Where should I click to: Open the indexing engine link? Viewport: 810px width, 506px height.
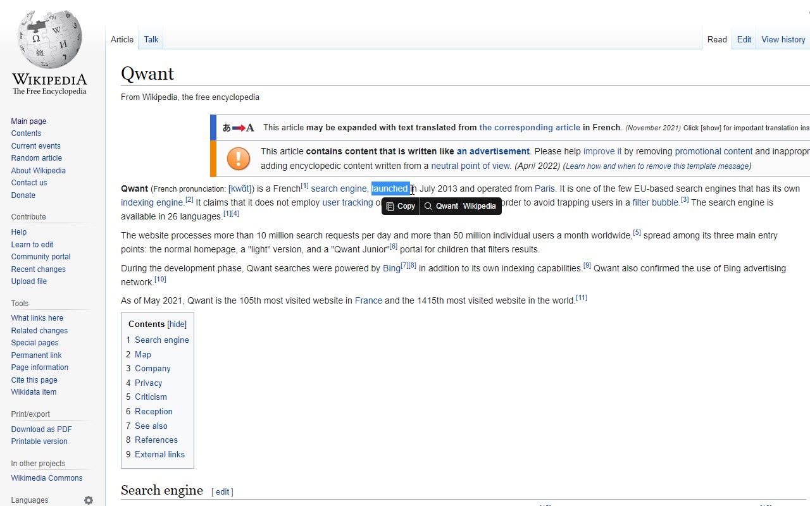[152, 203]
